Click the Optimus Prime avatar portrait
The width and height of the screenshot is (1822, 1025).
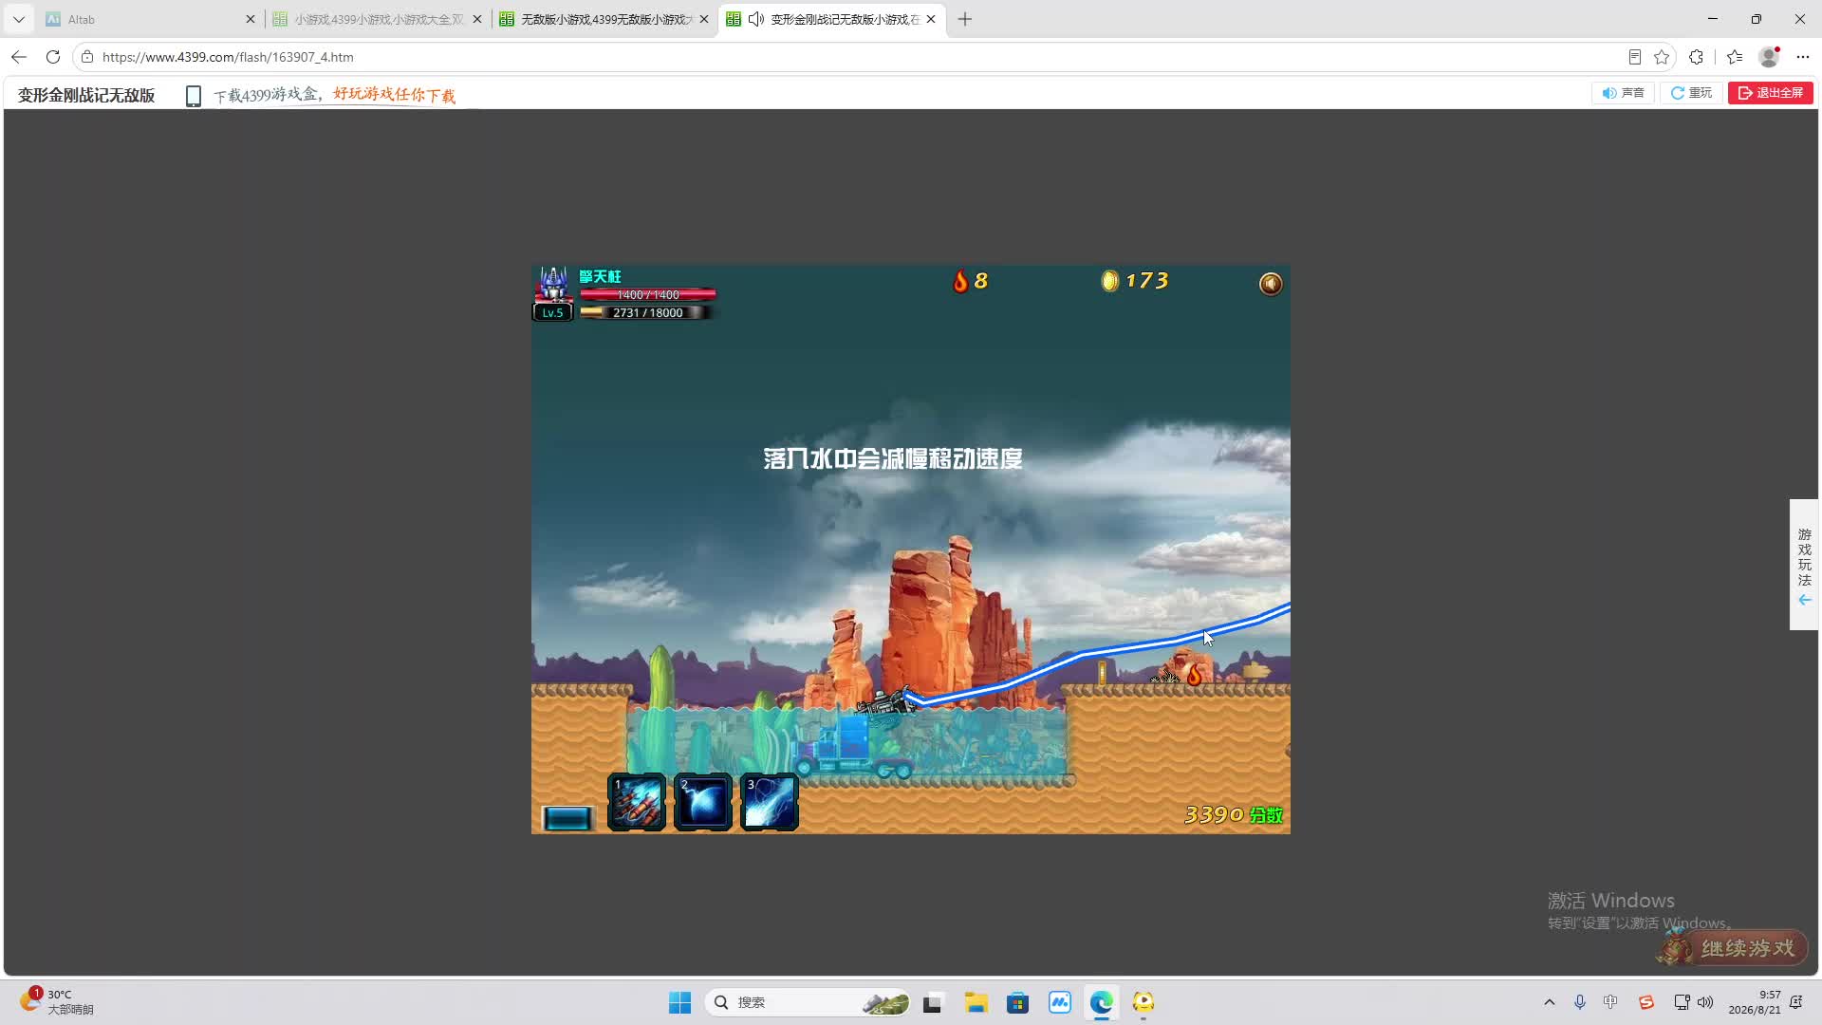(x=553, y=285)
